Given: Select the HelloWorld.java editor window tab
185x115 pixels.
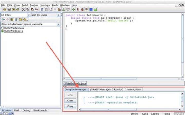Looking at the screenshot, I should (x=75, y=83).
